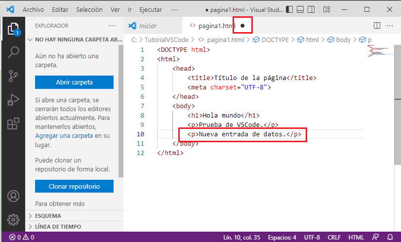
Task: Change encoding via UTF-8 status item
Action: [312, 238]
